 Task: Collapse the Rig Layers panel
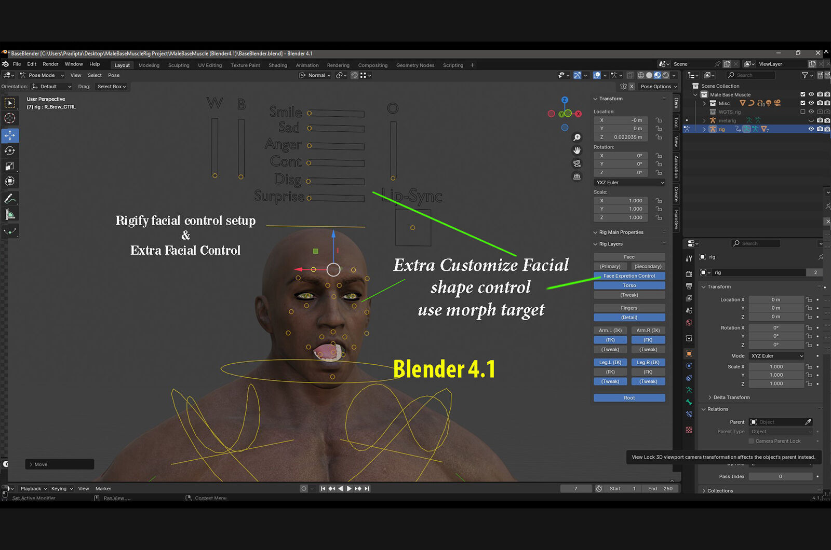(611, 244)
